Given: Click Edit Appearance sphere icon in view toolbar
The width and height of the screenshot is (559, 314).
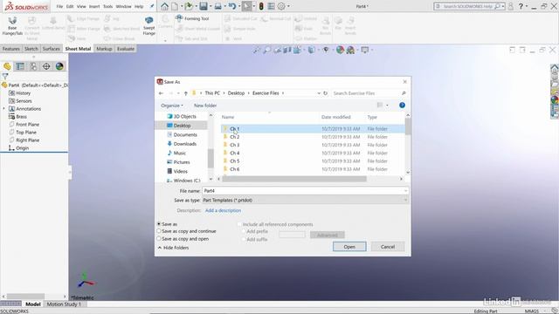Looking at the screenshot, I should click(340, 50).
